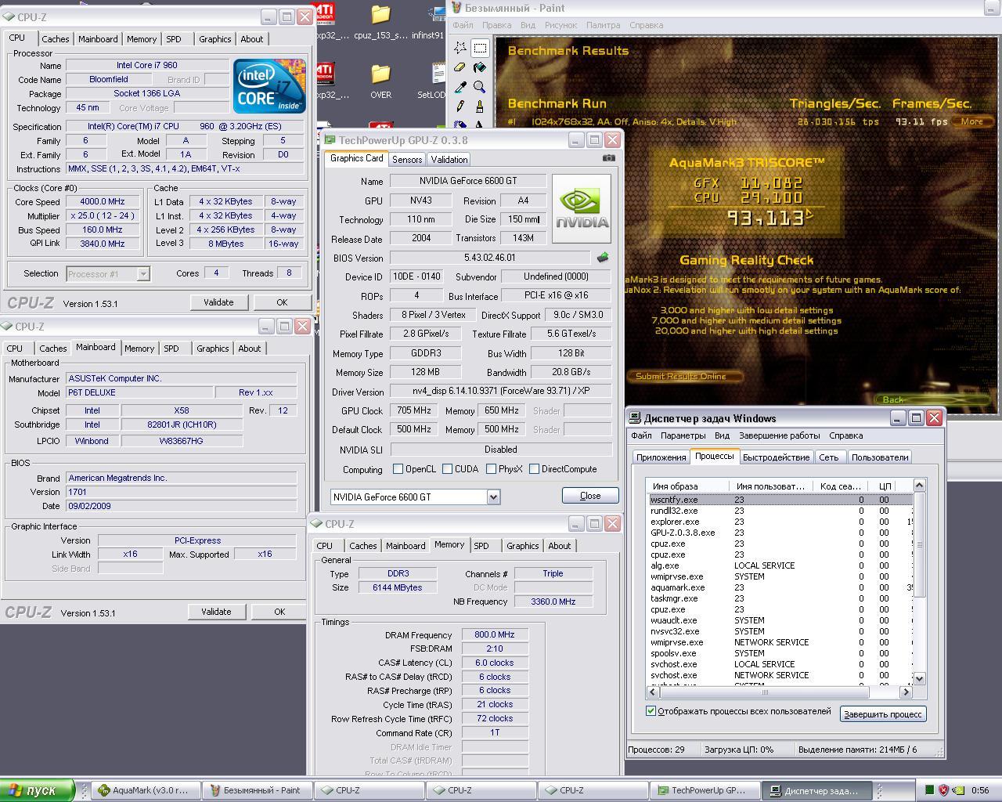Open the cpuz_153_s... desktop folder
This screenshot has height=802, width=1002.
pos(380,22)
